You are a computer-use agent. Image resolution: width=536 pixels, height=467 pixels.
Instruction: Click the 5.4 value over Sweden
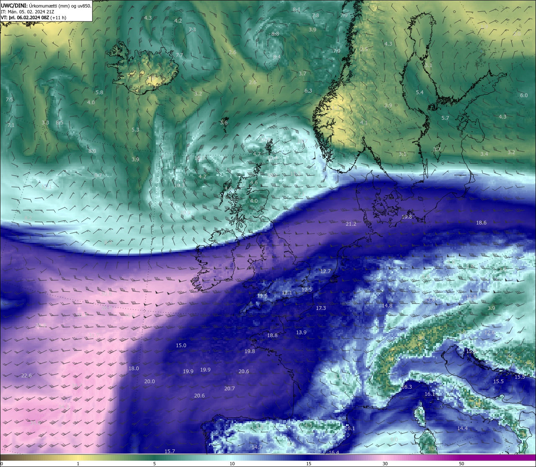click(420, 93)
